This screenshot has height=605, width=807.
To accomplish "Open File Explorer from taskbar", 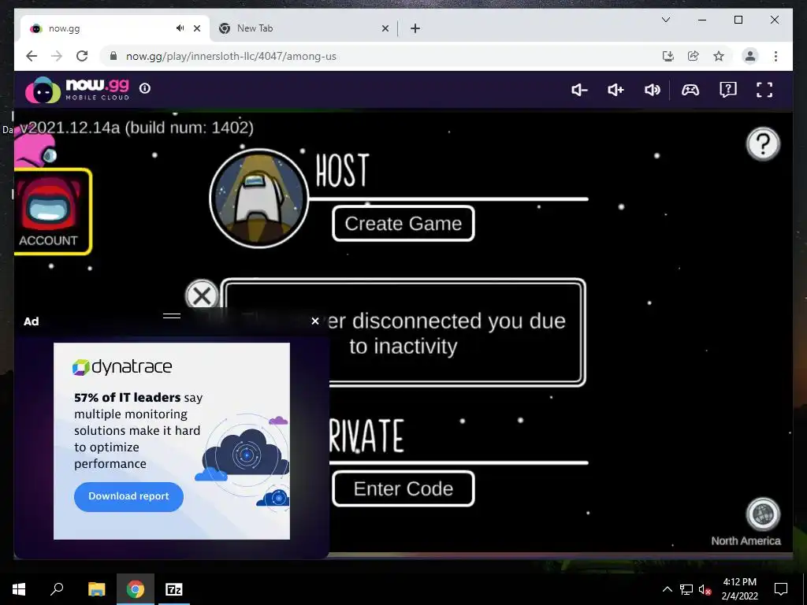I will [96, 589].
